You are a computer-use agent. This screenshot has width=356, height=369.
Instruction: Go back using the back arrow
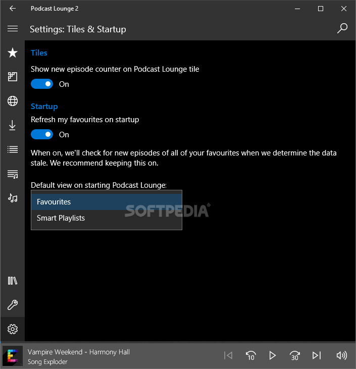13,9
